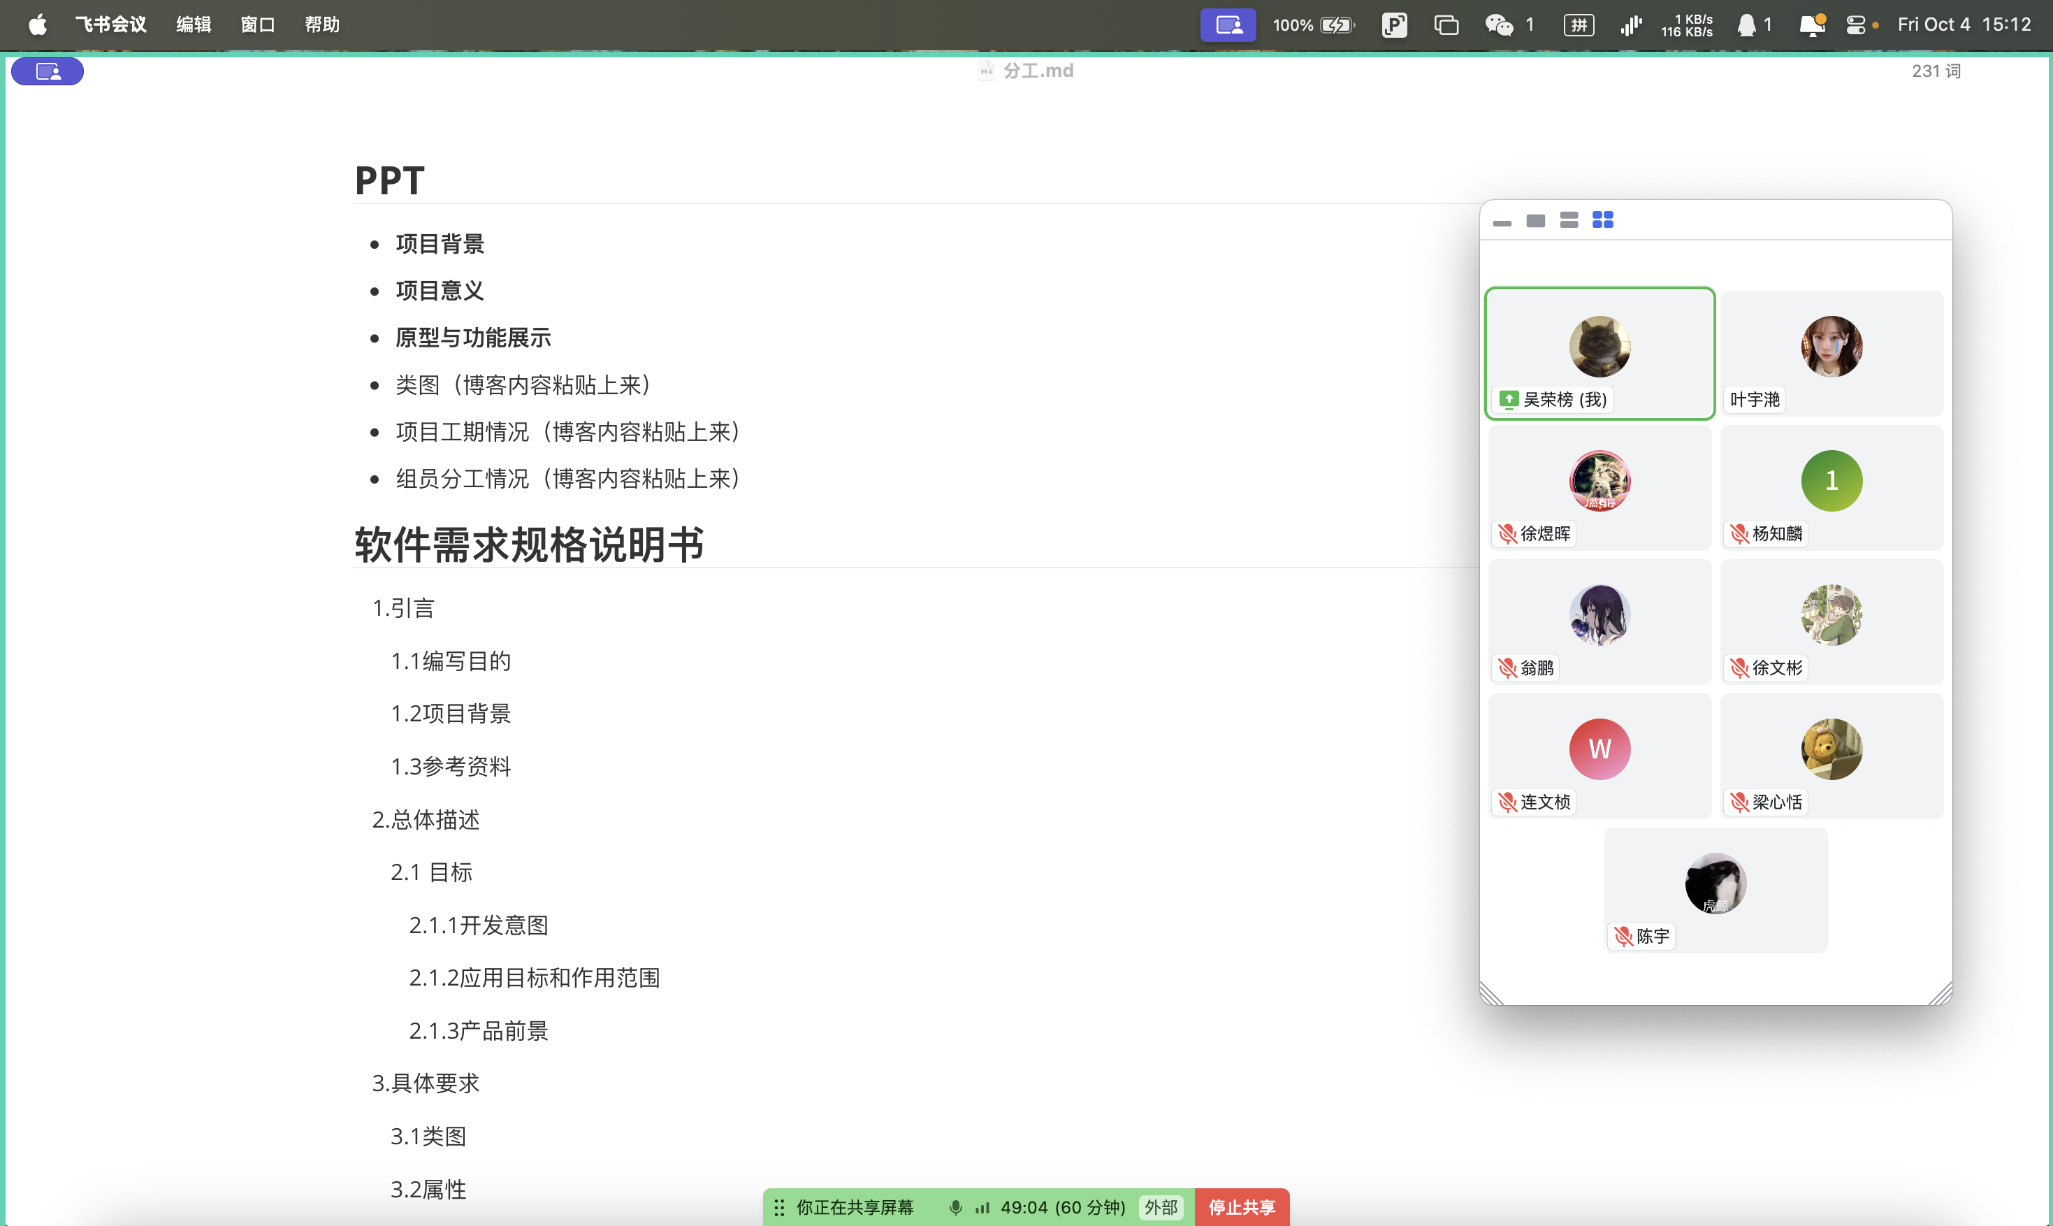Open the 窗口 menu
This screenshot has height=1226, width=2053.
257,24
